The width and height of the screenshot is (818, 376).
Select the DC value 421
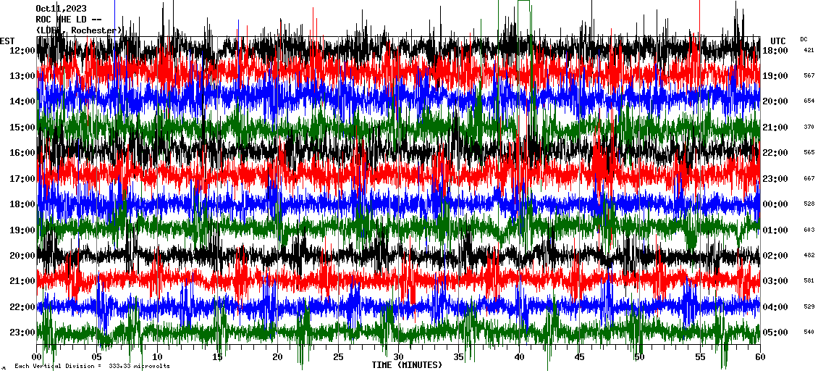(809, 51)
